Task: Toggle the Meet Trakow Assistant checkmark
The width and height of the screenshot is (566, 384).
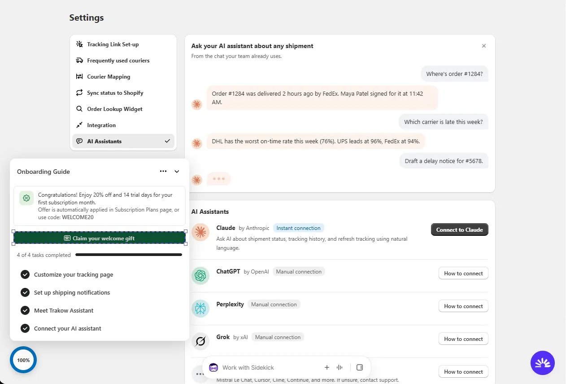Action: coord(25,310)
